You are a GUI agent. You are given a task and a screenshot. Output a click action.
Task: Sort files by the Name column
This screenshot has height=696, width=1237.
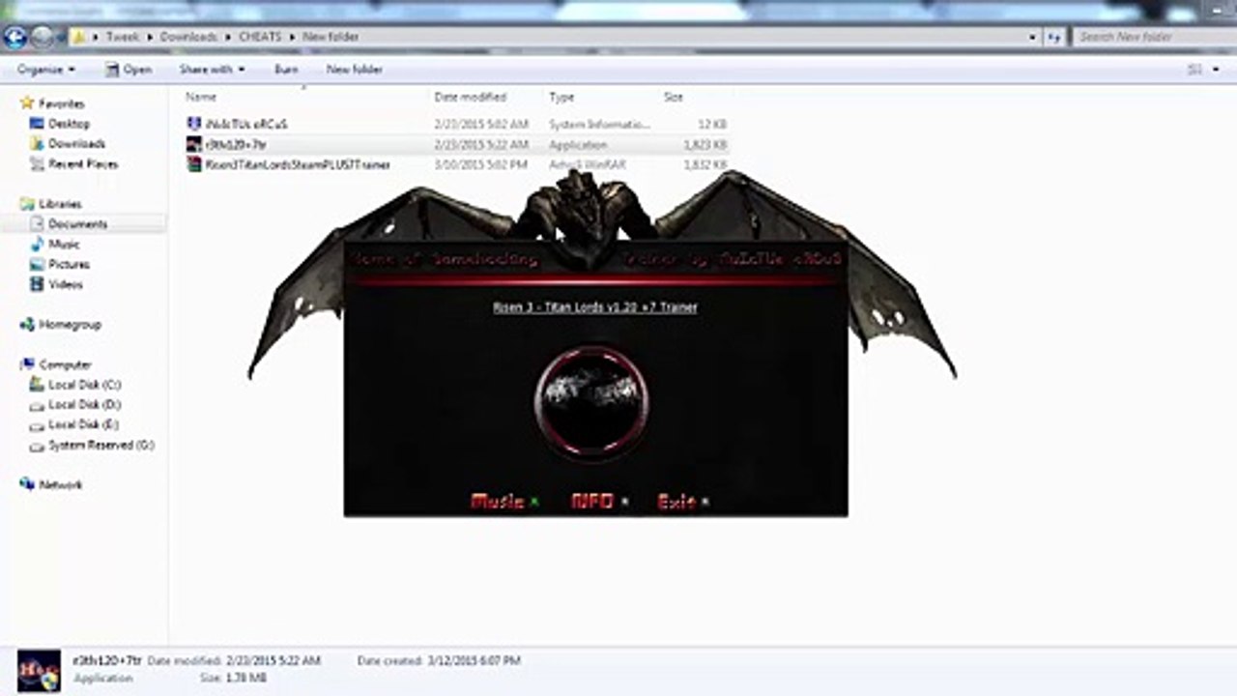[x=201, y=97]
